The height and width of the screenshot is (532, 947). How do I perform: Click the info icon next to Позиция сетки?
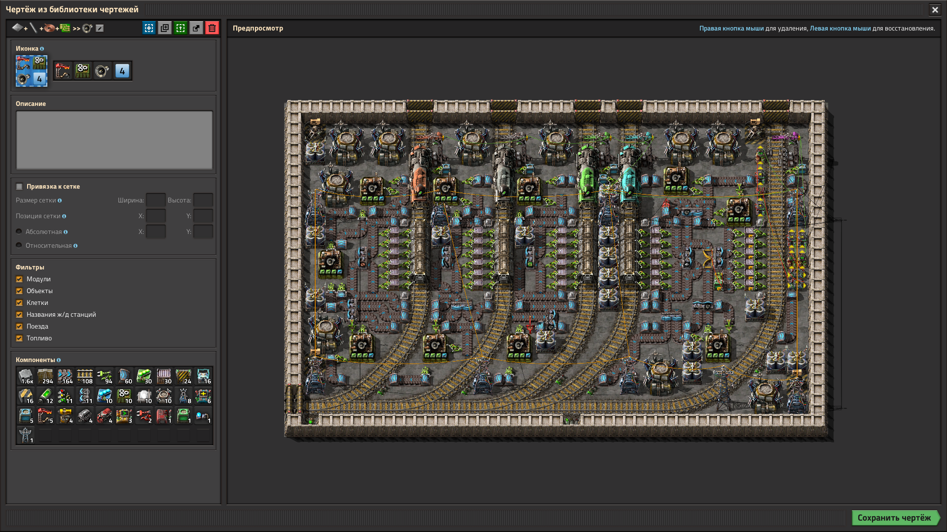64,216
